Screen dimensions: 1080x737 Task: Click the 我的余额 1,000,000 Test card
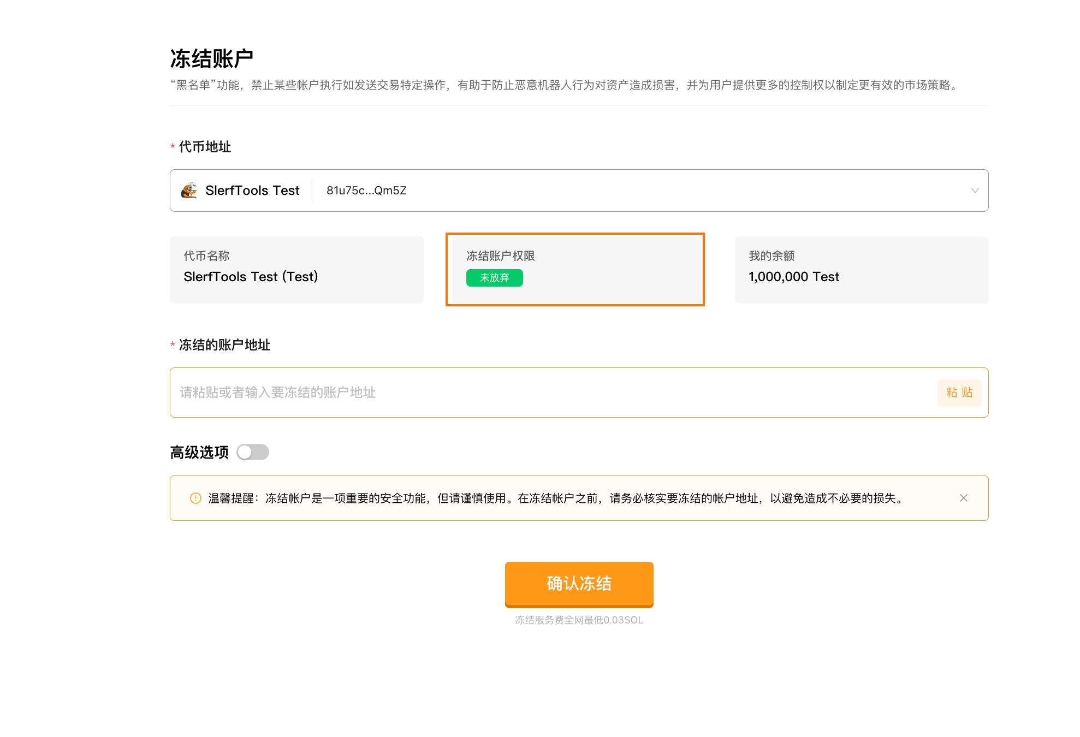tap(861, 270)
